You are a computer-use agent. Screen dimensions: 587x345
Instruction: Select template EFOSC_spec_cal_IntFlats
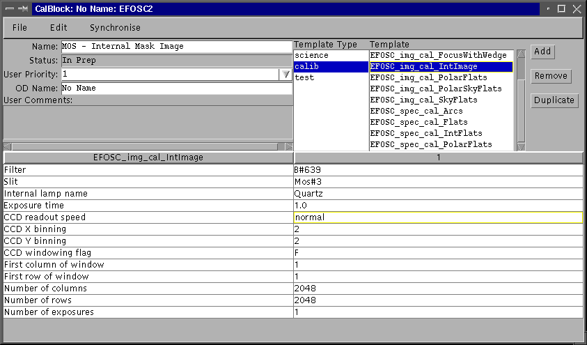click(441, 133)
